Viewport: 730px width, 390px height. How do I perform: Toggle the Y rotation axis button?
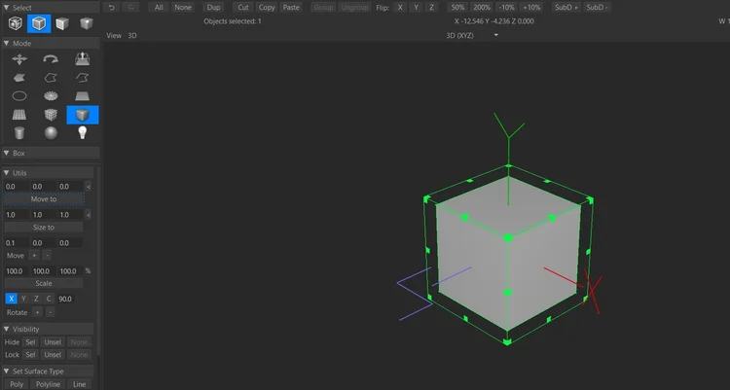point(23,299)
